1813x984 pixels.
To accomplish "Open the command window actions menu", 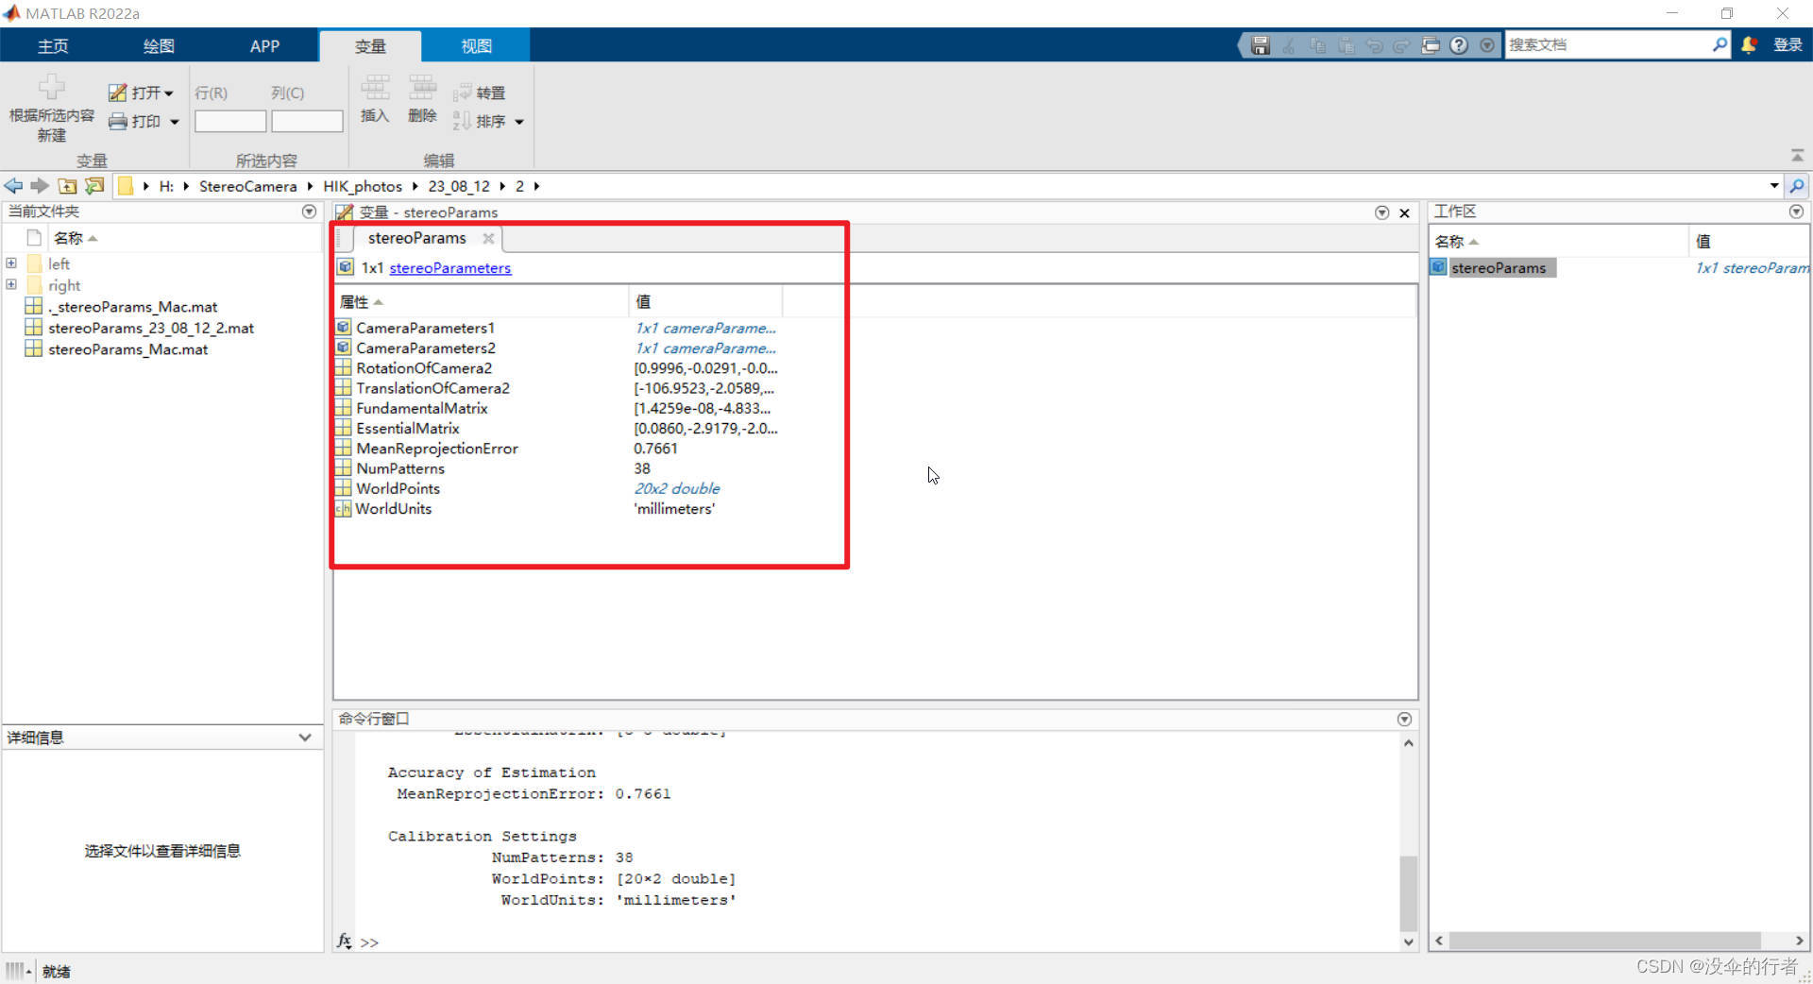I will pyautogui.click(x=1404, y=720).
